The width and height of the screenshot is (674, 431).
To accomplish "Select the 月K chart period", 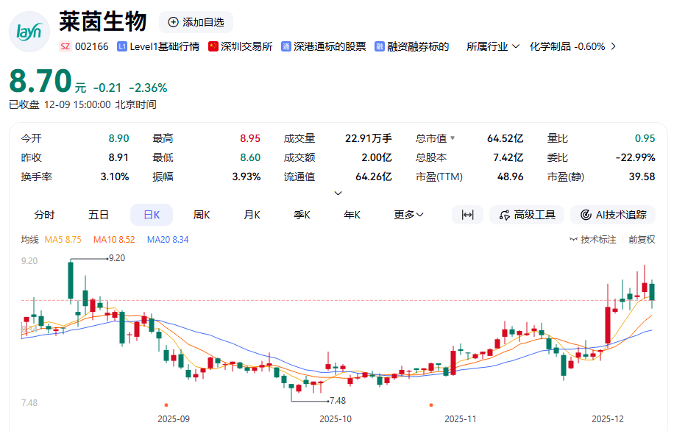I will (252, 215).
